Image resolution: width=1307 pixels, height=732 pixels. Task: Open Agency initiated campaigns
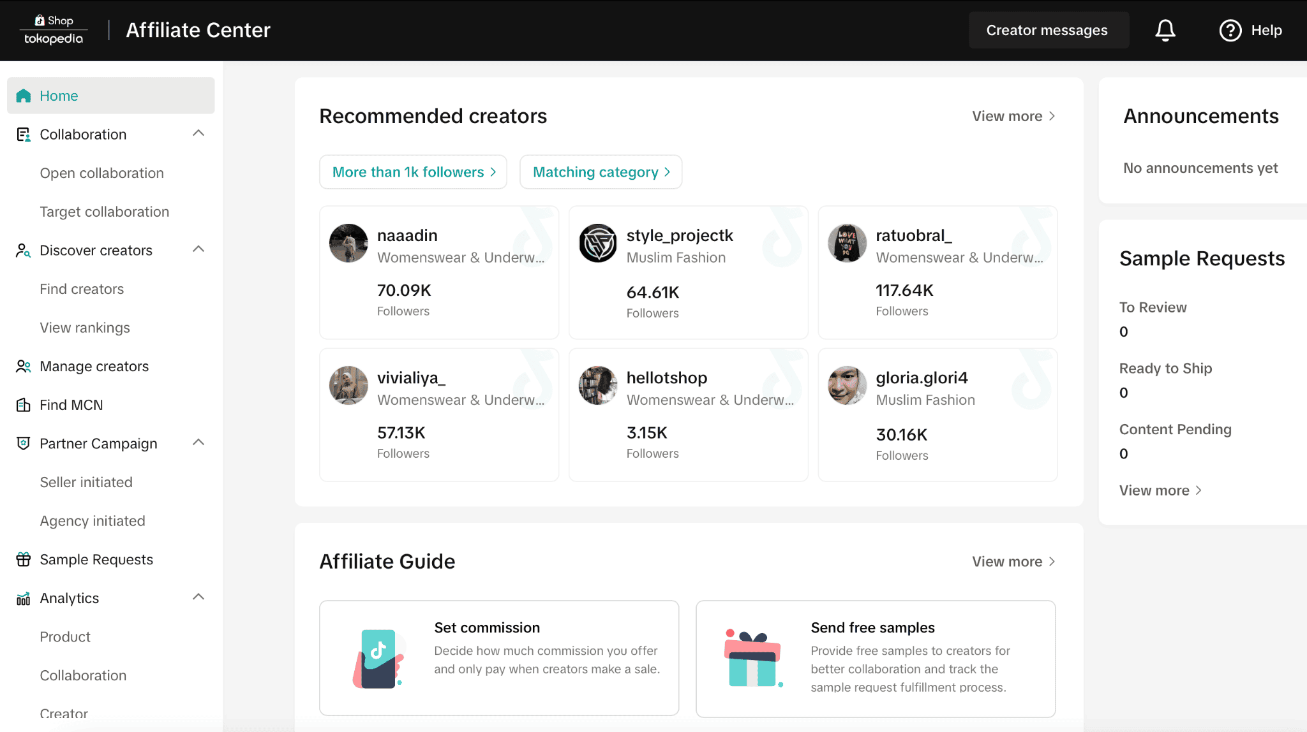pyautogui.click(x=93, y=521)
